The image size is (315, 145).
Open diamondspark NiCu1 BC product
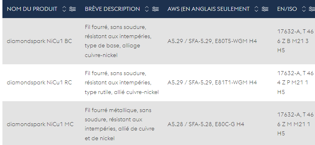tap(39, 41)
